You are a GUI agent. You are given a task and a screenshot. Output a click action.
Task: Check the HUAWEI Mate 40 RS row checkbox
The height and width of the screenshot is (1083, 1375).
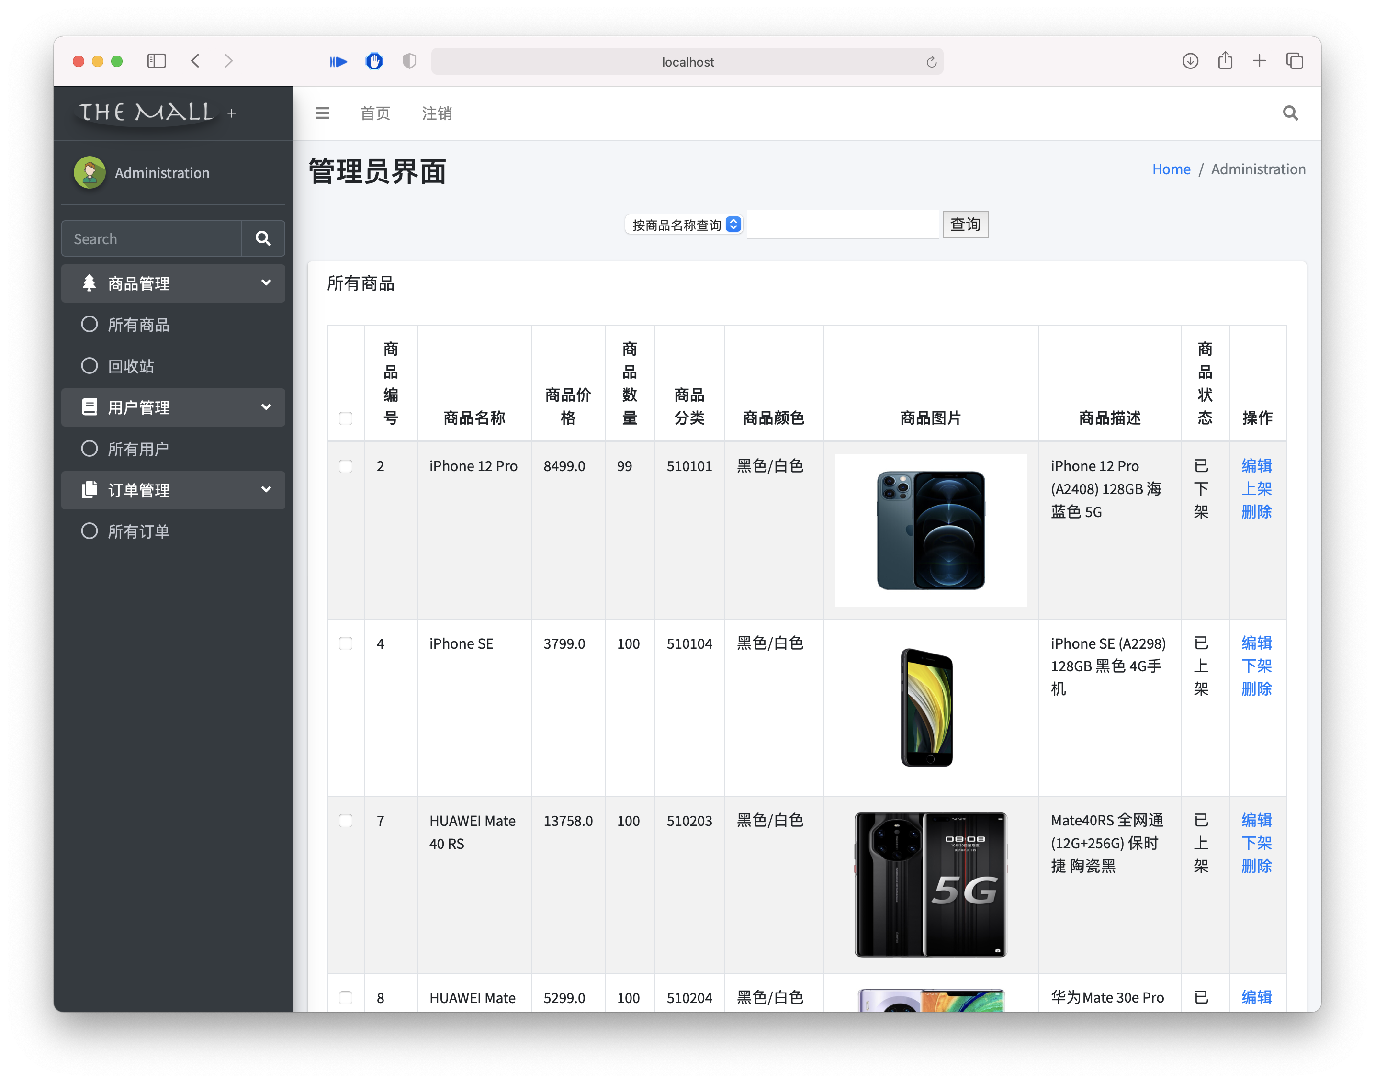(x=346, y=821)
